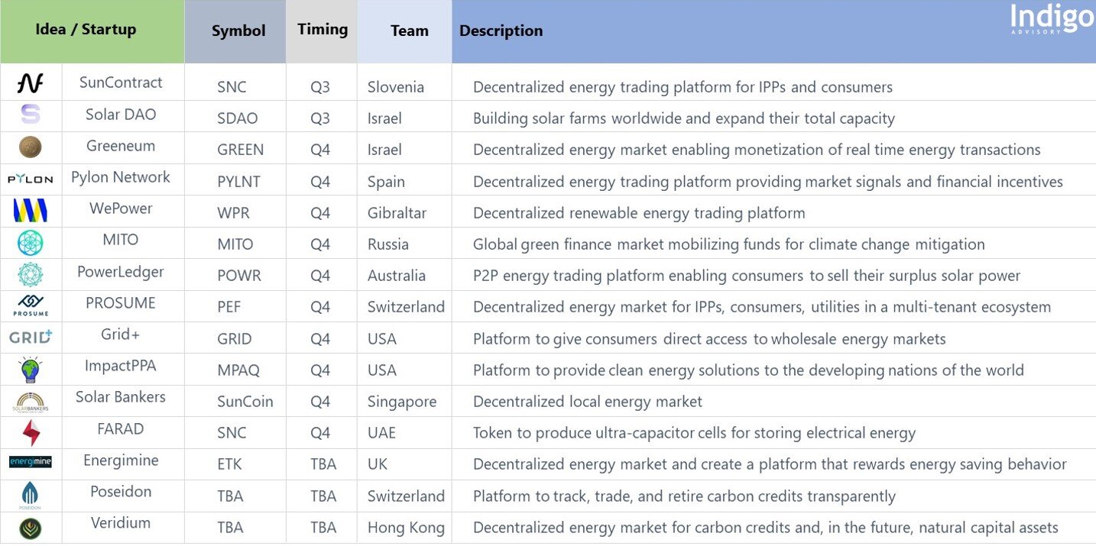The image size is (1096, 546).
Task: Click the Hong Kong team cell
Action: [406, 528]
